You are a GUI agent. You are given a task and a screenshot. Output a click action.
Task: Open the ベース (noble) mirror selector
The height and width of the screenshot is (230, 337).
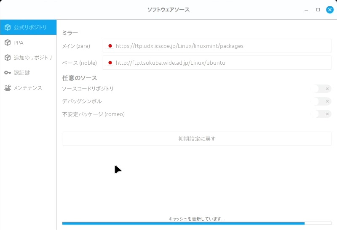(x=217, y=63)
